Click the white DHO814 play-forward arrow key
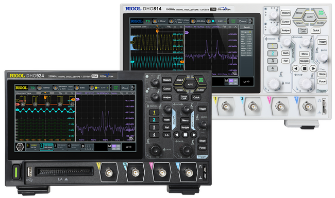Image resolution: width=335 pixels, height=198 pixels. 313,68
